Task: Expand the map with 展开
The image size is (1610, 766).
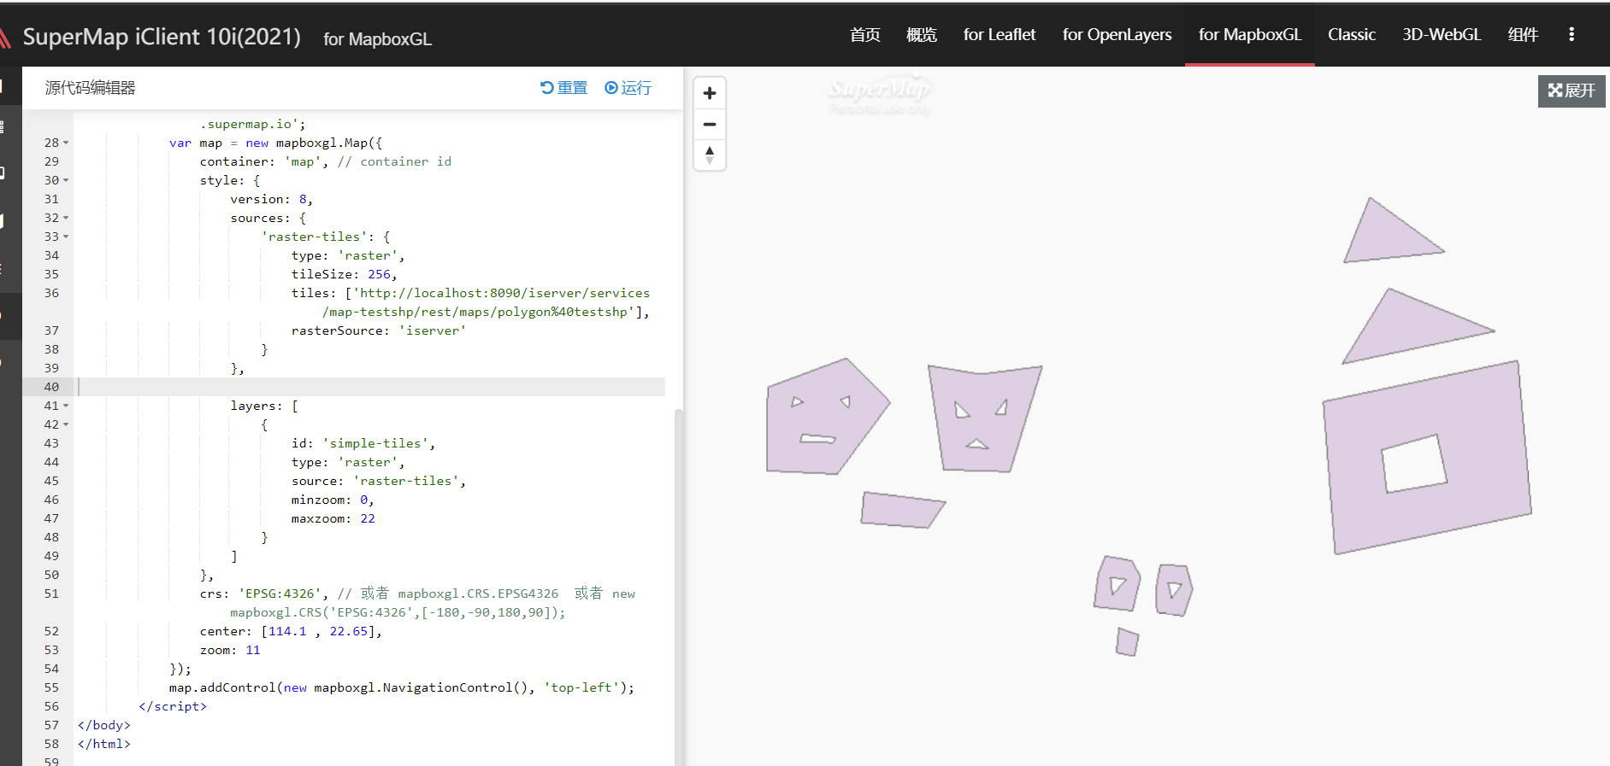Action: pos(1572,91)
